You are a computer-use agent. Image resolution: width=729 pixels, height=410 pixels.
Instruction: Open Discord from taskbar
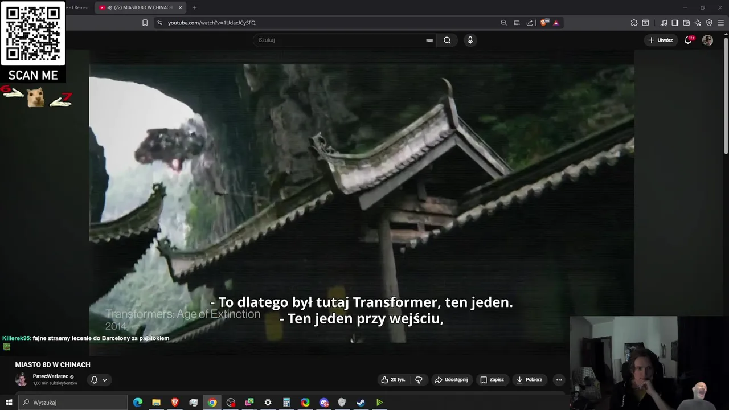click(324, 403)
